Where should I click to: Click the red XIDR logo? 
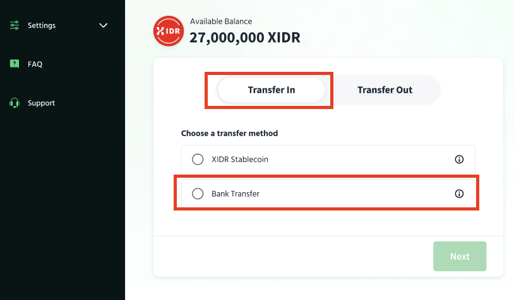pos(169,31)
